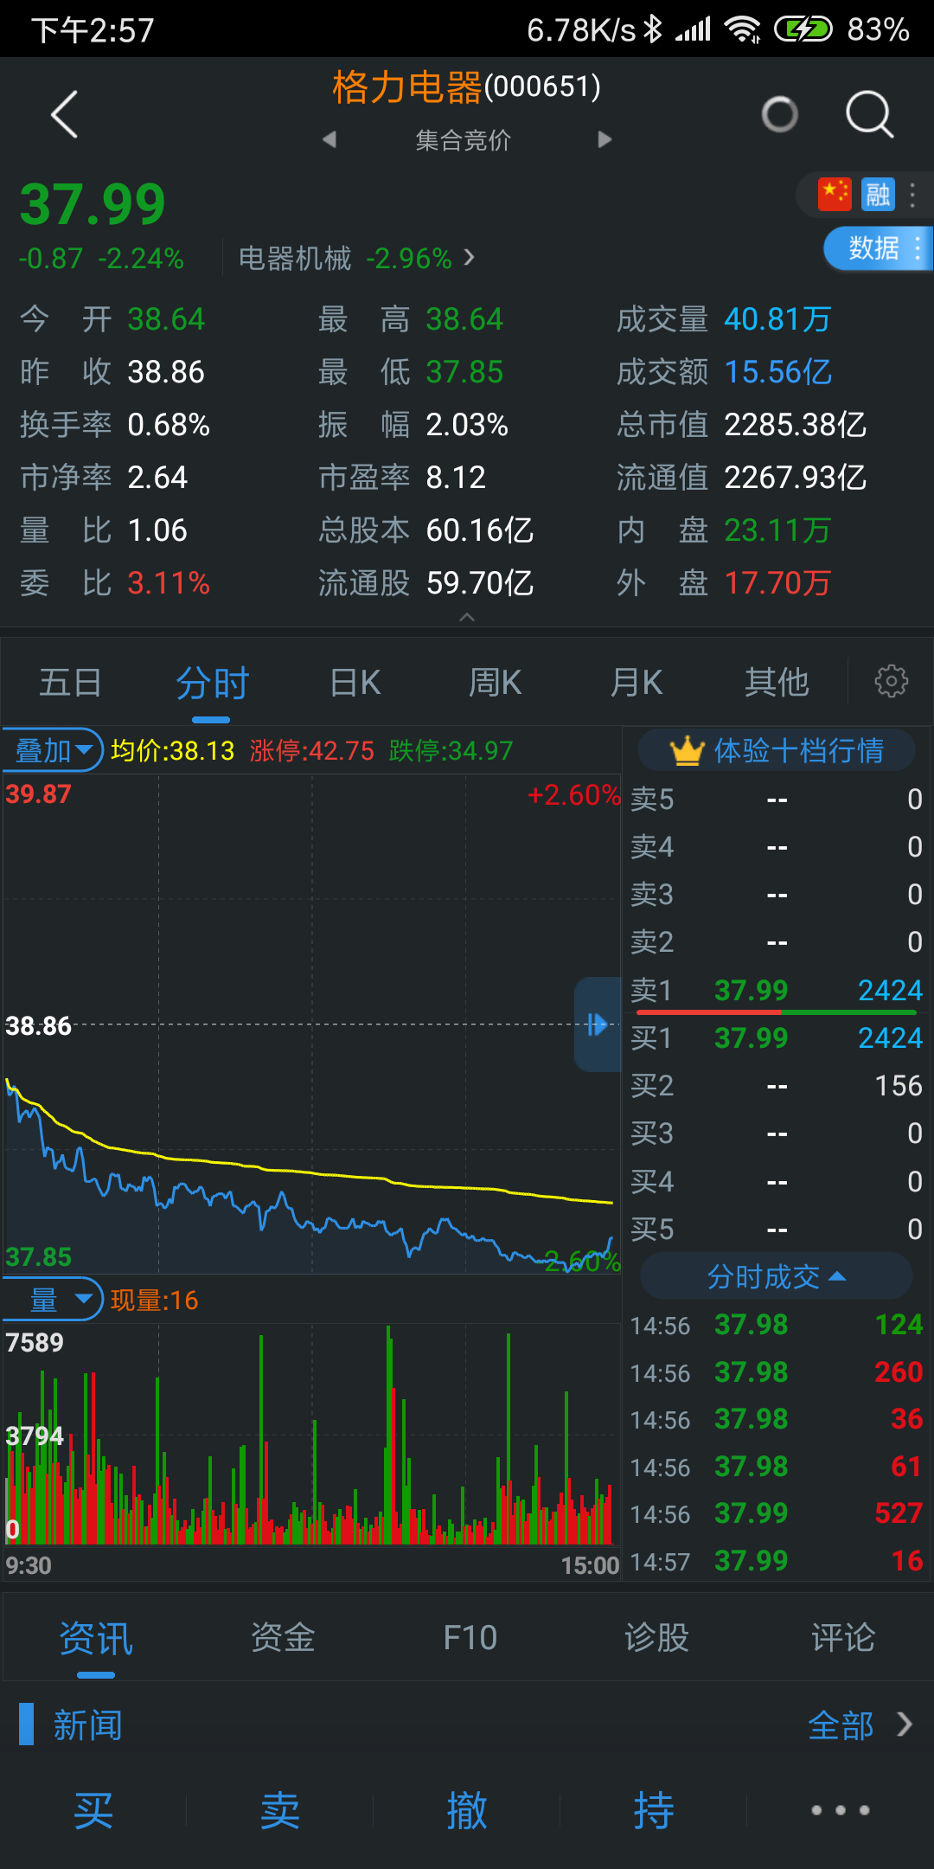
Task: Open the 诊股 stock diagnosis tab
Action: click(x=656, y=1638)
